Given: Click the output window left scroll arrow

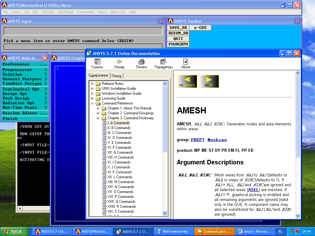Looking at the screenshot, I should coord(20,209).
